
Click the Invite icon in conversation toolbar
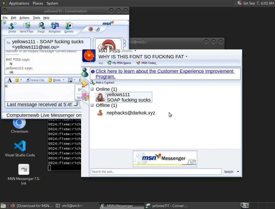[12, 28]
